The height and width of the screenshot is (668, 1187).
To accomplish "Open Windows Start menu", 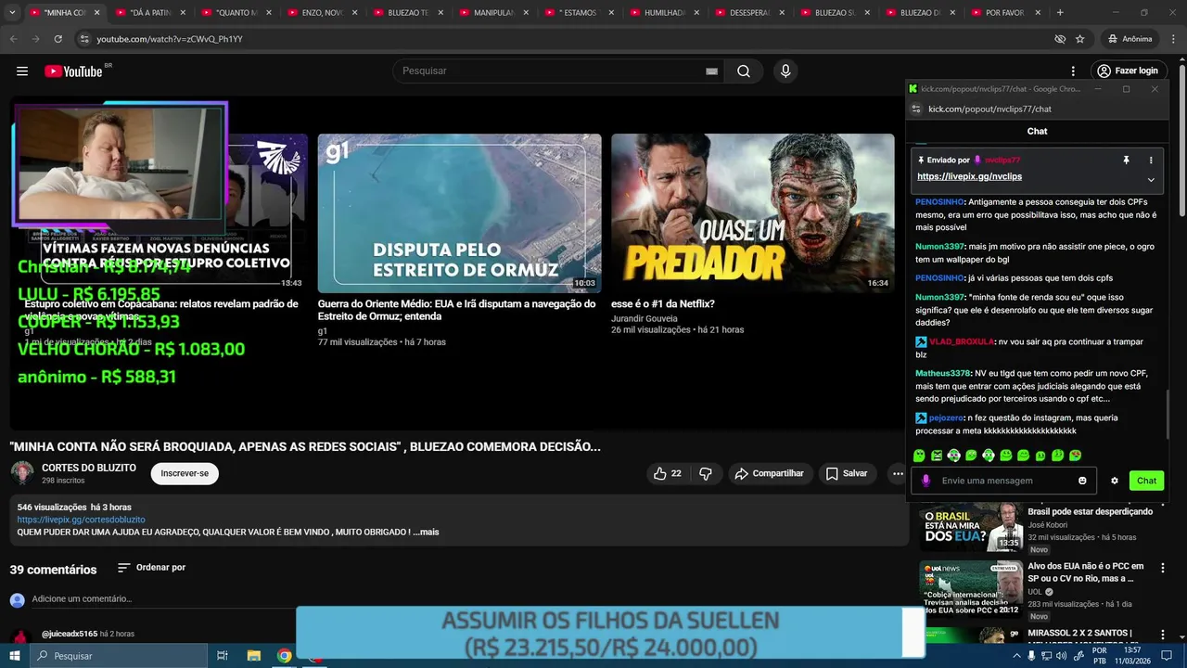I will [x=15, y=656].
